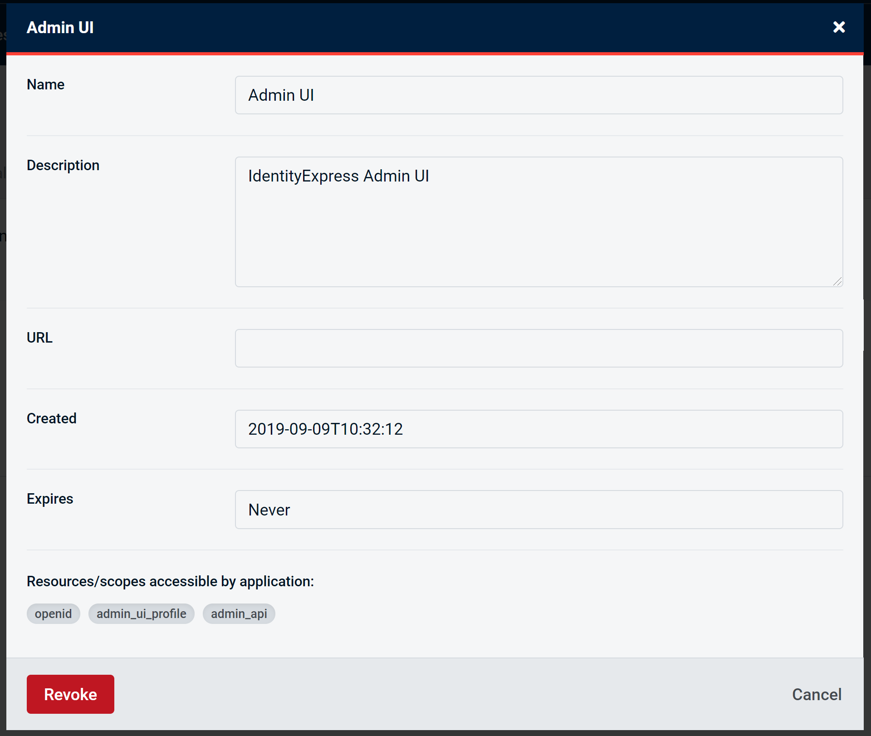Click the Admin UI dialog title
871x736 pixels.
click(60, 27)
